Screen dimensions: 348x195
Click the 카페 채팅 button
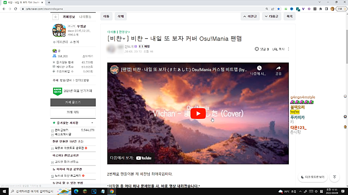tap(73, 112)
